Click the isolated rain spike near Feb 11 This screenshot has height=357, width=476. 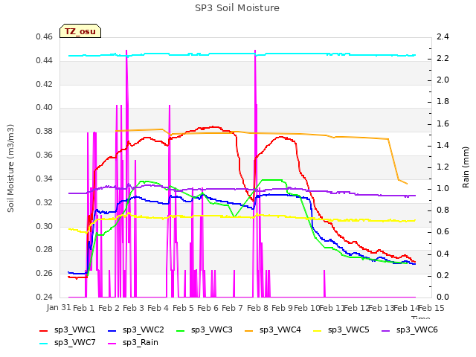[324, 283]
